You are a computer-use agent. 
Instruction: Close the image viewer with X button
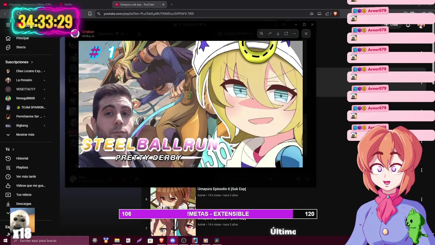tap(306, 33)
